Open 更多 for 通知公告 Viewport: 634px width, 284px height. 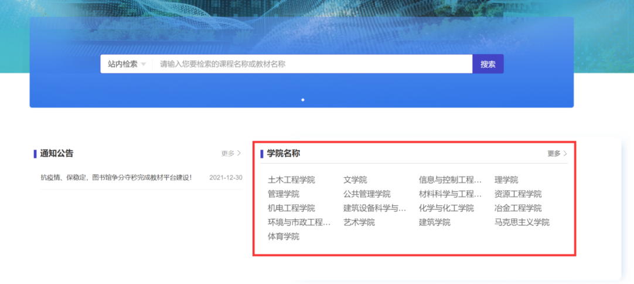click(231, 154)
